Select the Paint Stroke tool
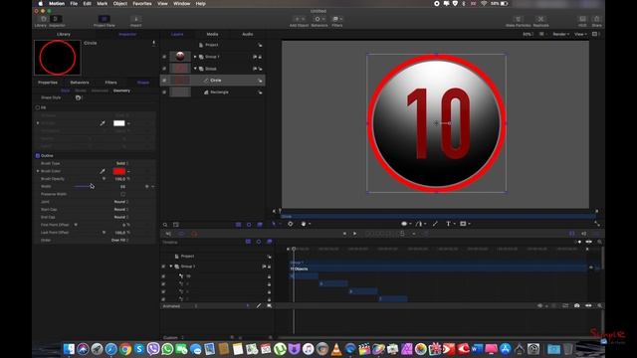This screenshot has width=637, height=358. (435, 224)
